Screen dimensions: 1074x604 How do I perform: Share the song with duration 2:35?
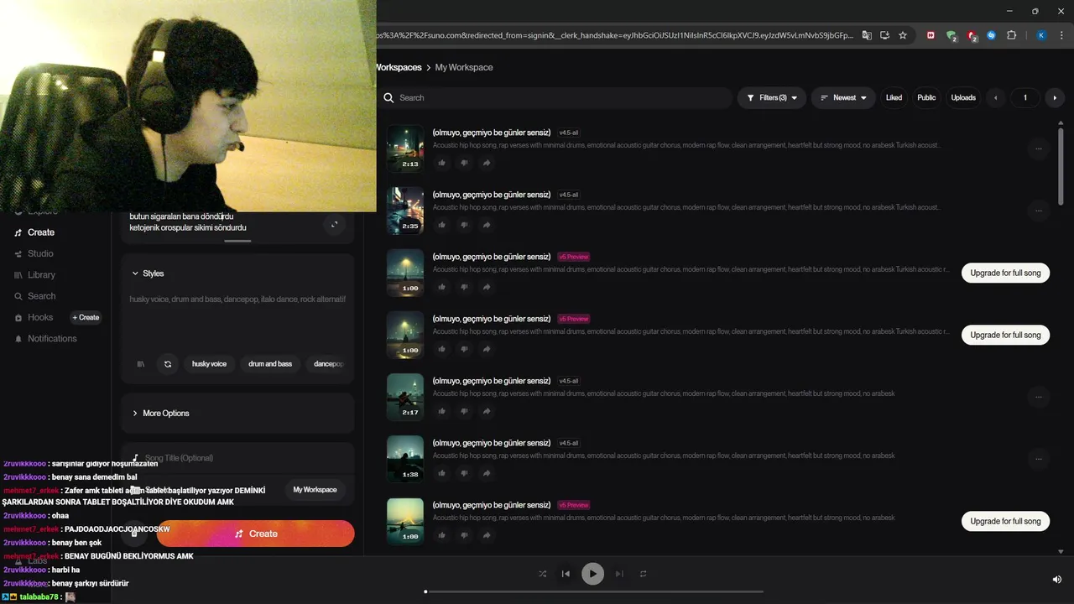[x=487, y=225]
